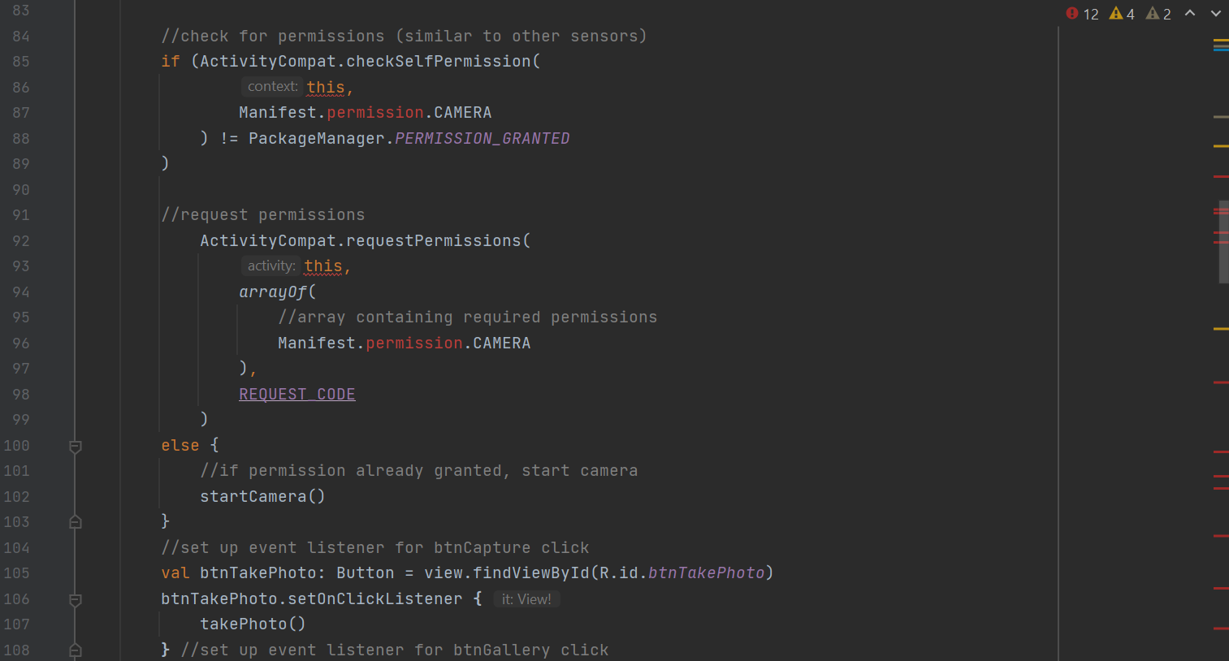Click the '//array containing required permissions' comment
The image size is (1229, 661).
(x=468, y=318)
